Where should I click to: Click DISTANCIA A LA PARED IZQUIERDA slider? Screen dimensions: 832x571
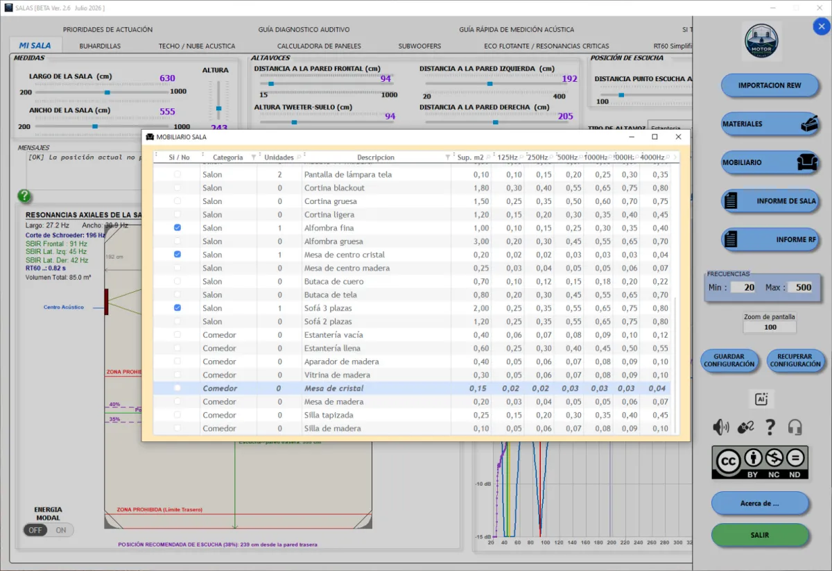pos(498,84)
